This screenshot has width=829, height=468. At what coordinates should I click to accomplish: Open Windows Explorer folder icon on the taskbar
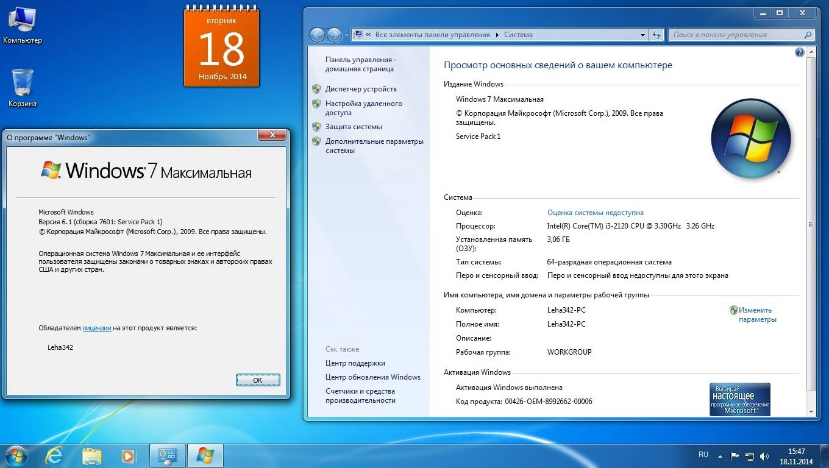[91, 456]
